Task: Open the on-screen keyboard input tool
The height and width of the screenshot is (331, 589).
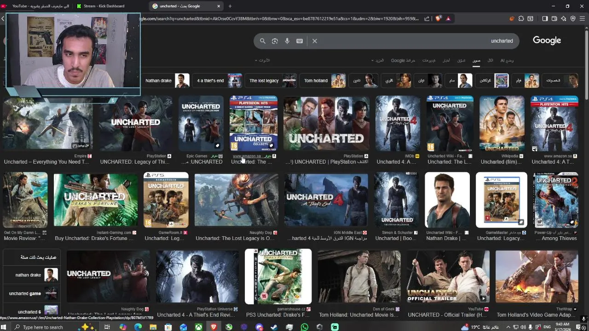Action: pos(300,41)
